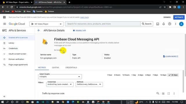The height and width of the screenshot is (104, 186).
Task: Open Windows notification center
Action: pos(182,102)
